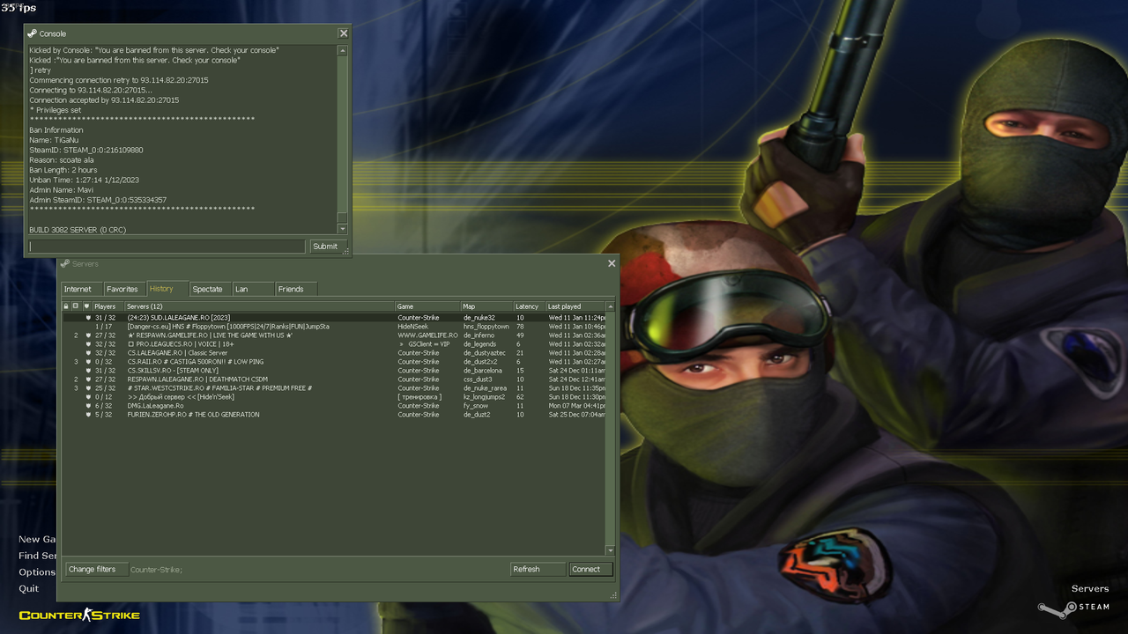The width and height of the screenshot is (1128, 634).
Task: Select the PRO.LEAGUECS.RO VOICE 18+ server
Action: 333,343
